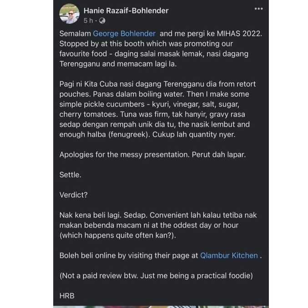
Task: Click the Not a paid review line
Action: [156, 276]
